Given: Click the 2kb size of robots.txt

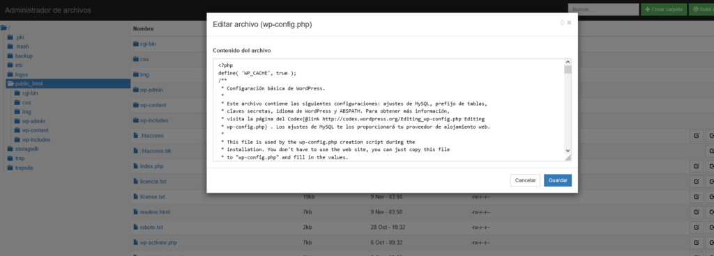Looking at the screenshot, I should coord(307,227).
